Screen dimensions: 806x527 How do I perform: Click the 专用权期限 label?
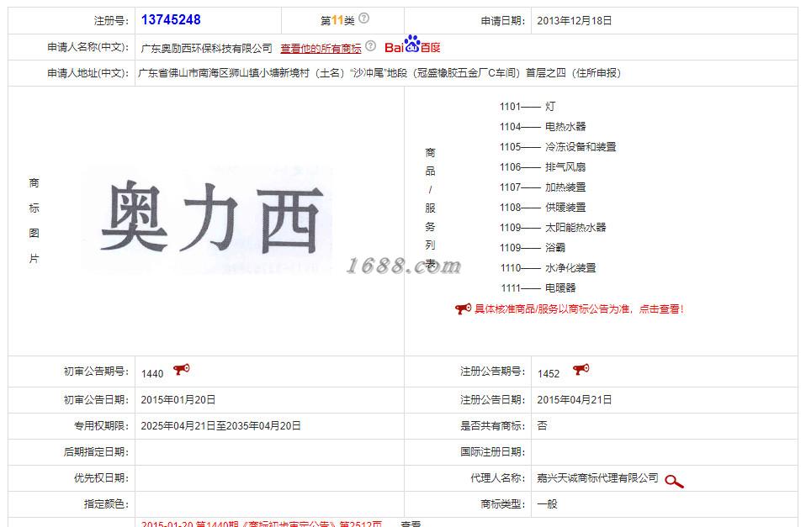point(101,426)
